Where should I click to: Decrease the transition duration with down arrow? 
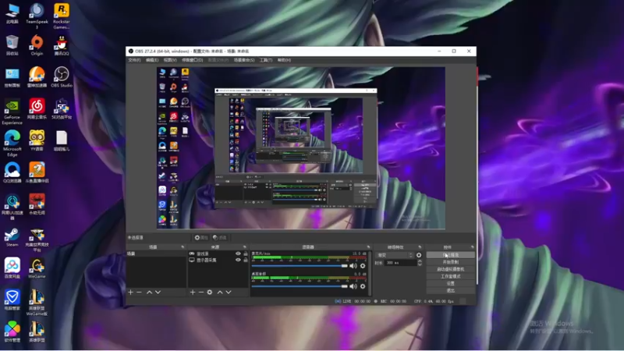click(420, 264)
